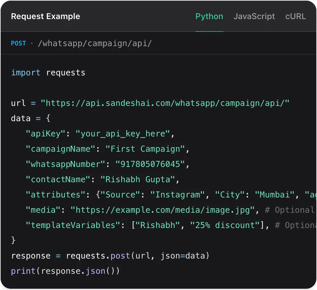This screenshot has height=290, width=317.
Task: Click the "Instagram" attribute value
Action: [178, 195]
